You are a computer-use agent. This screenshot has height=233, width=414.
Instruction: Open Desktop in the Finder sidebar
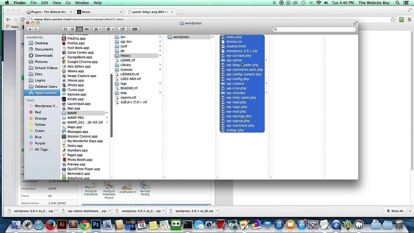point(41,43)
